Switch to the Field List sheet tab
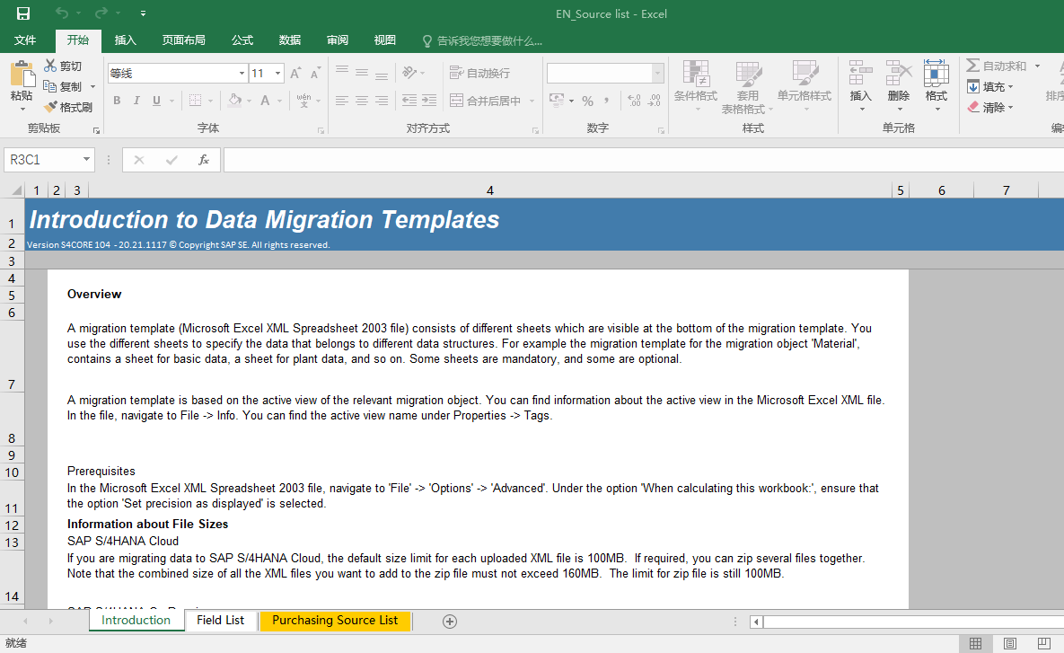Image resolution: width=1064 pixels, height=653 pixels. 221,621
